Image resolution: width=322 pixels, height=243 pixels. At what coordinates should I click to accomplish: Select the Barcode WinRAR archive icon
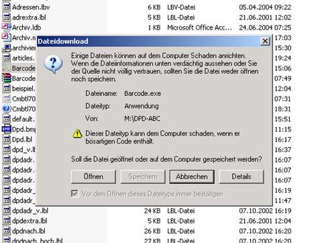(x=6, y=79)
